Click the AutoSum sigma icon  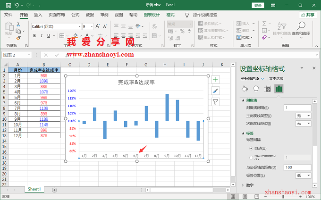pos(264,24)
